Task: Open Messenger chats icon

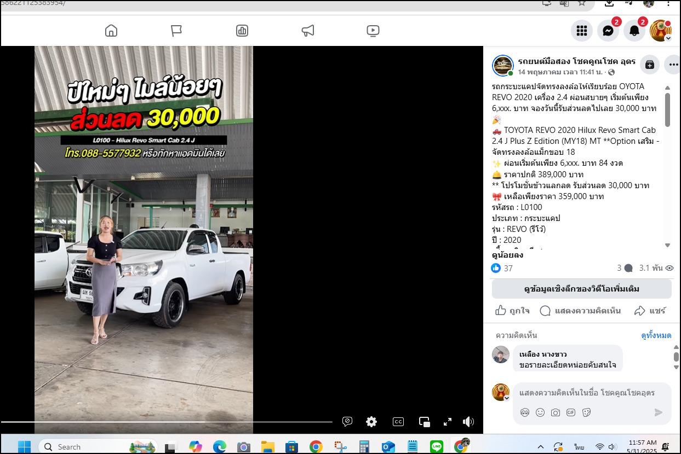Action: coord(608,31)
